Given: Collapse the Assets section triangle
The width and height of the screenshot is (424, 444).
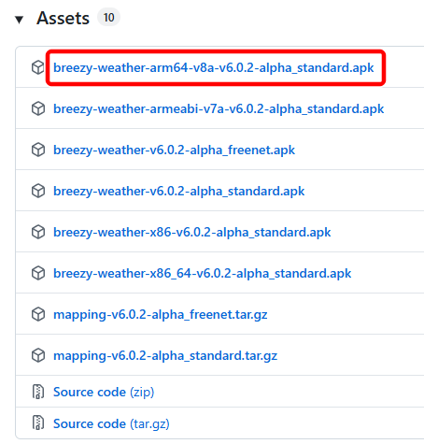Looking at the screenshot, I should point(20,20).
